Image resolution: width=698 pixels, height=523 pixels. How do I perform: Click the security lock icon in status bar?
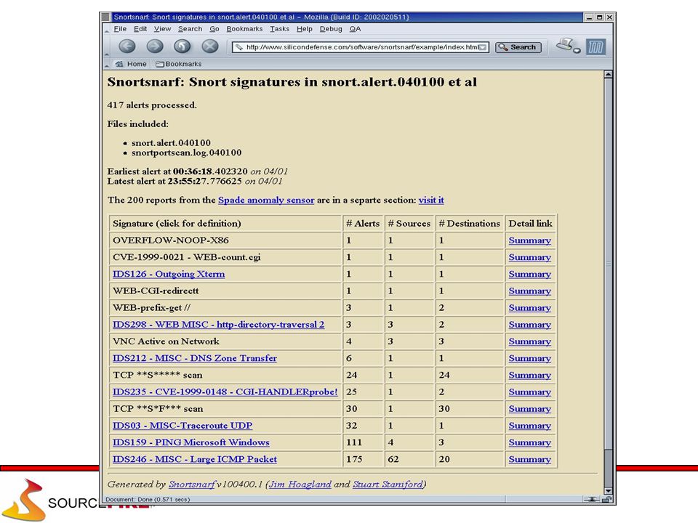click(607, 500)
